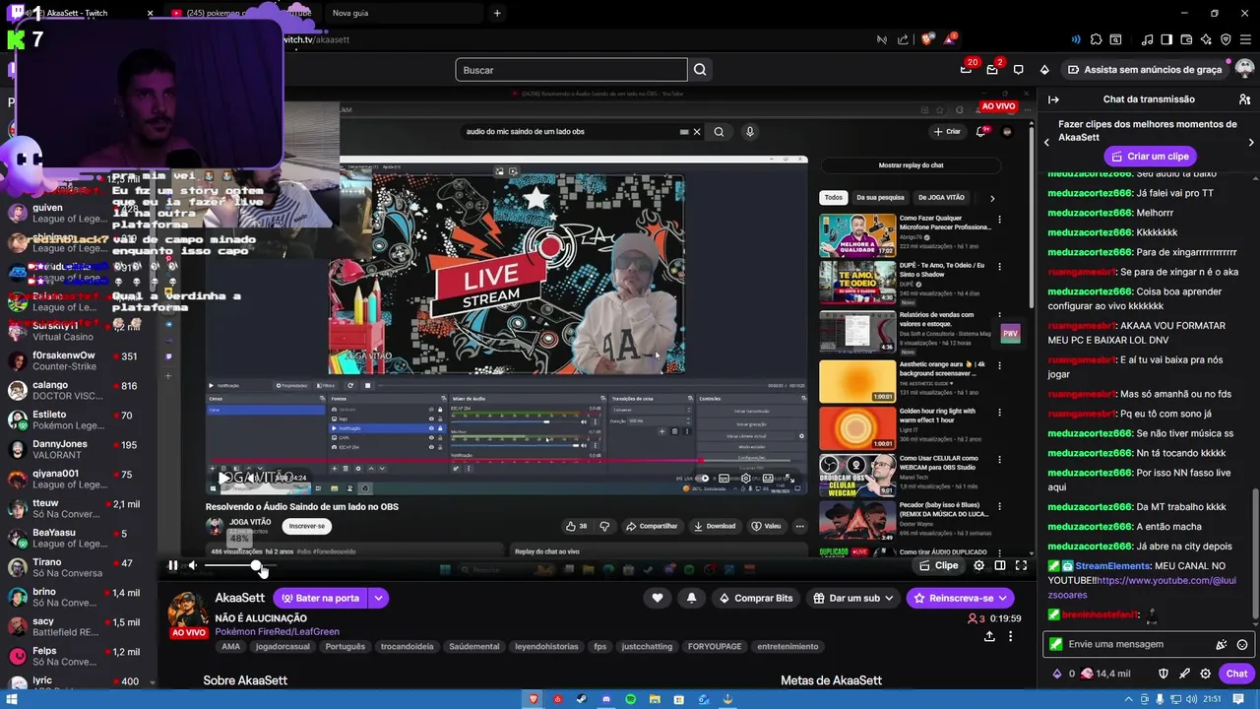Collapse the chat panel with the arrow icon

click(1053, 99)
